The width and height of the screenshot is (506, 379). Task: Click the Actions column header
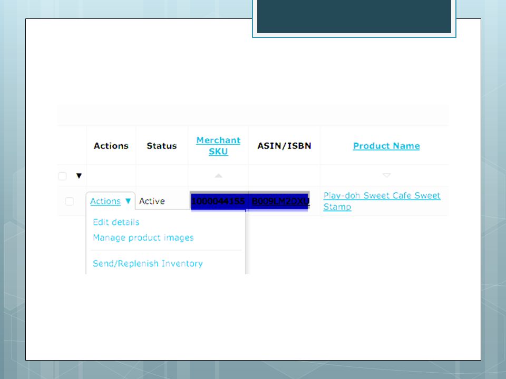(111, 146)
